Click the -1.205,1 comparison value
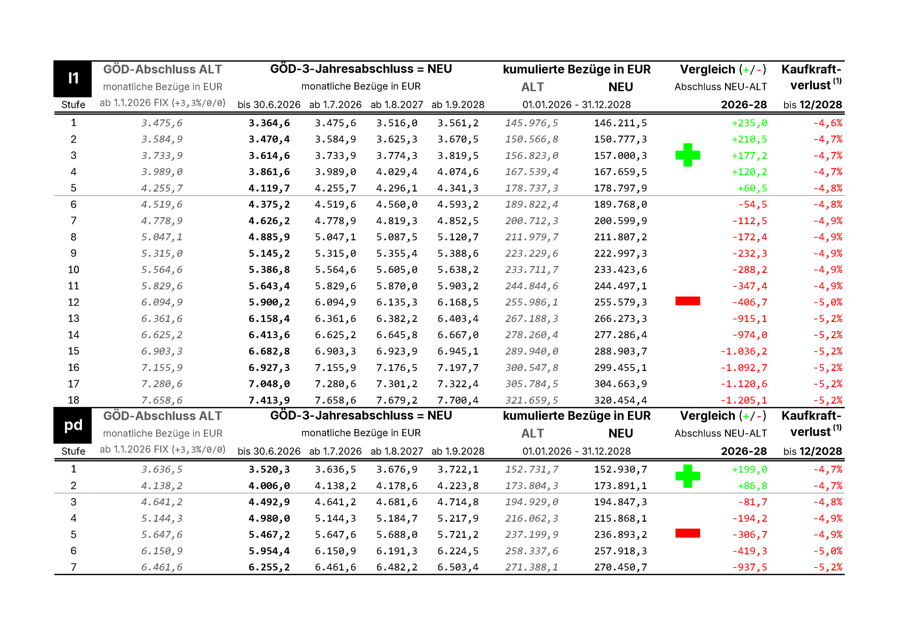This screenshot has width=901, height=637. coord(744,401)
